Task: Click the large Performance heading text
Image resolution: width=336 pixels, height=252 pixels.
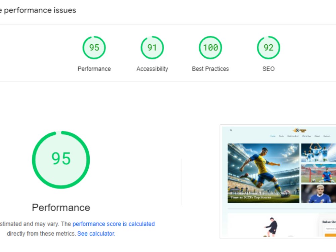Action: click(x=61, y=207)
